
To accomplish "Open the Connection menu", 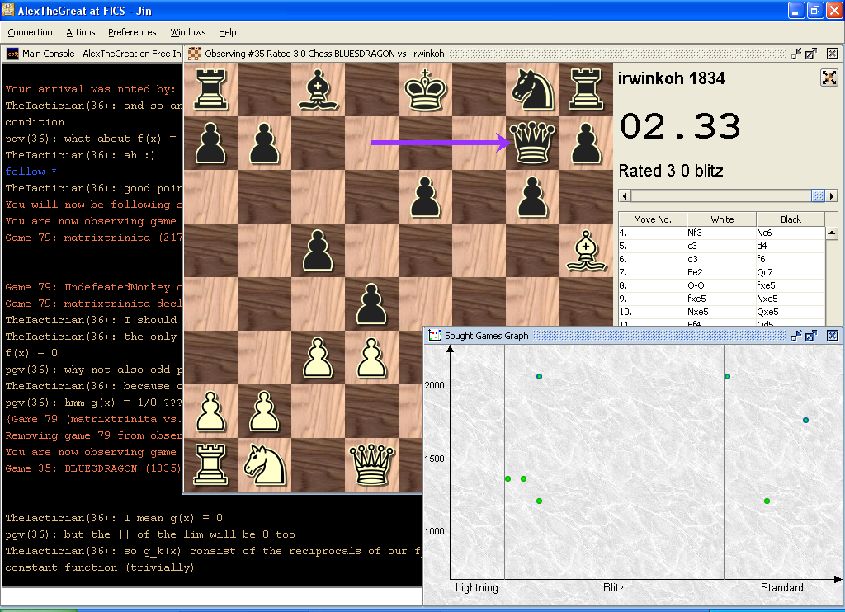I will tap(31, 32).
